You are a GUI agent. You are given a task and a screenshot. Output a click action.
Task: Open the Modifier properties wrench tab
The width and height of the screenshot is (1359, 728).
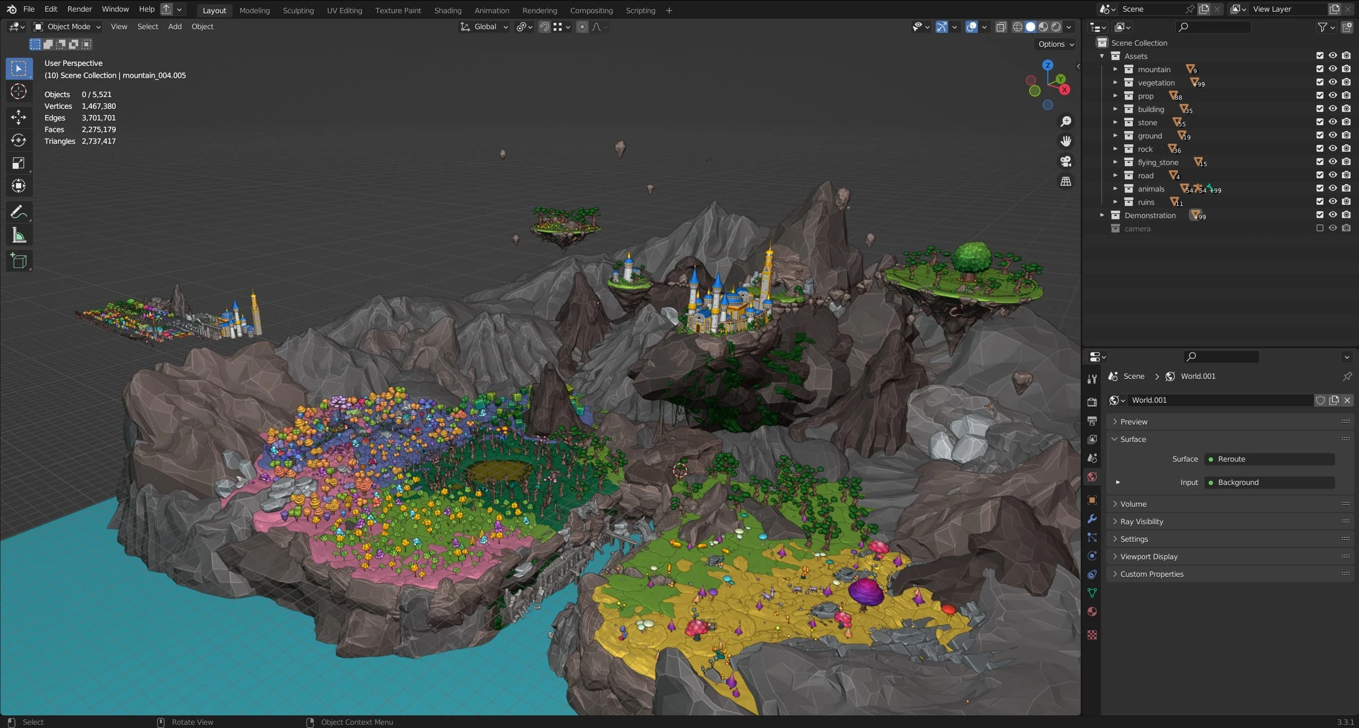click(1092, 519)
